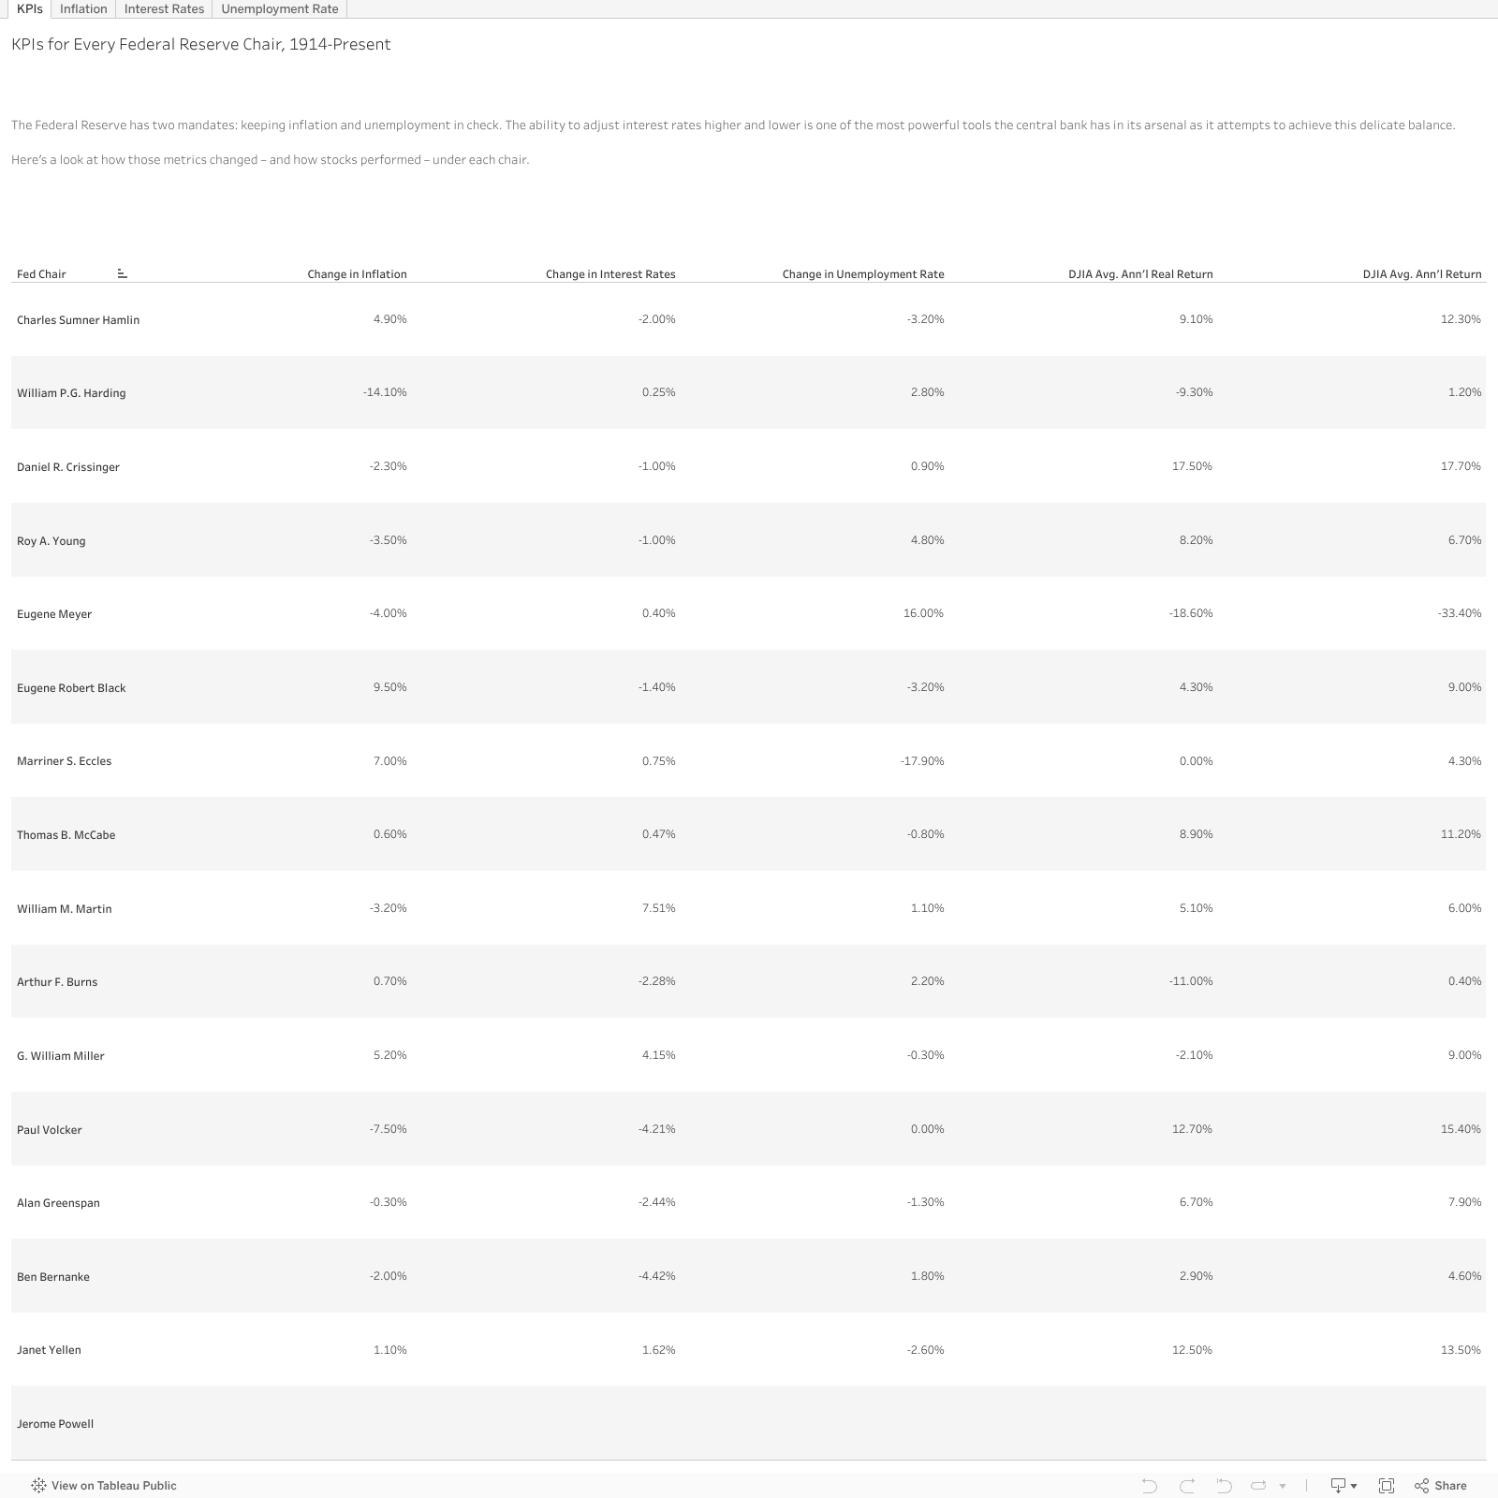The width and height of the screenshot is (1498, 1498).
Task: Select the Eugene Meyer row
Action: (54, 613)
